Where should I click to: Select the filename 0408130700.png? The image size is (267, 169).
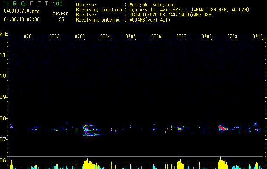tap(22, 11)
